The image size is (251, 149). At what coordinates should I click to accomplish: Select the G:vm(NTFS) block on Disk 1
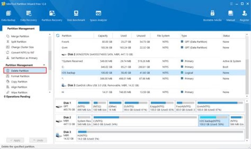point(220,106)
